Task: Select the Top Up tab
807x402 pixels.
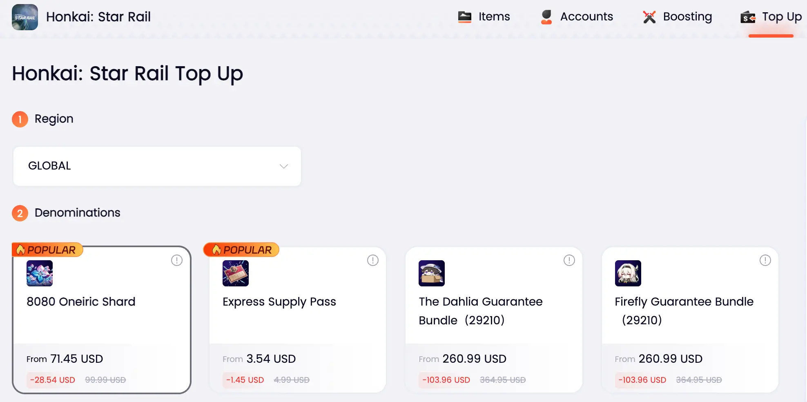Action: click(771, 17)
